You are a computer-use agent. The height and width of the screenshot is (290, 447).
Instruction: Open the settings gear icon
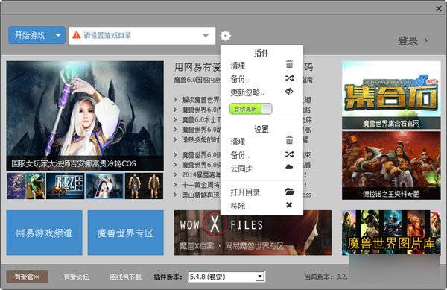click(226, 36)
